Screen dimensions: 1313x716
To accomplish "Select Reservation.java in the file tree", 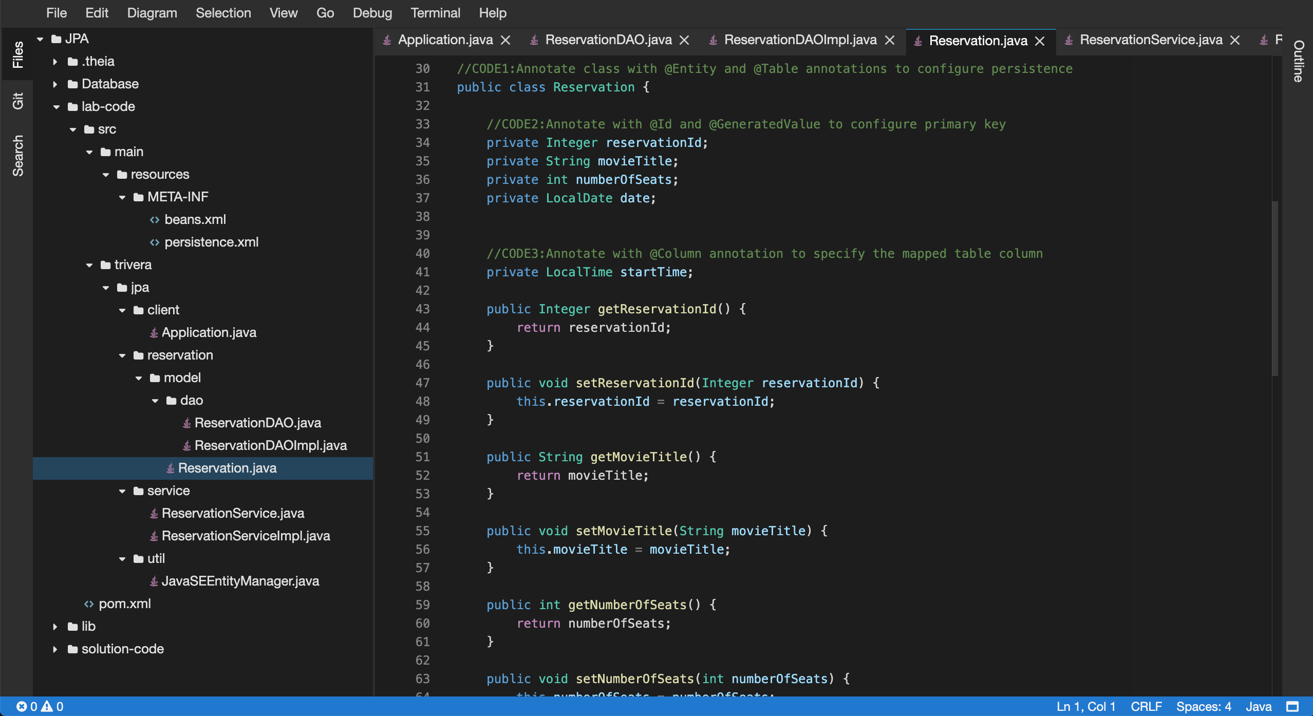I will [x=203, y=468].
